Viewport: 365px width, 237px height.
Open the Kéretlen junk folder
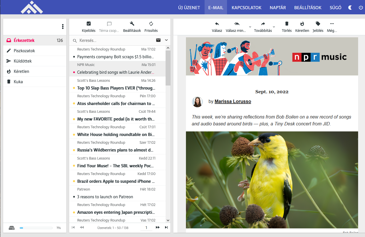pos(35,71)
